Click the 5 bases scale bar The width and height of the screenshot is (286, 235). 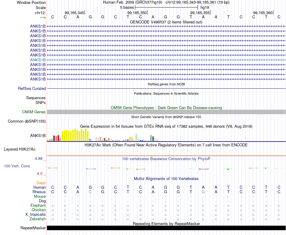coord(166,8)
